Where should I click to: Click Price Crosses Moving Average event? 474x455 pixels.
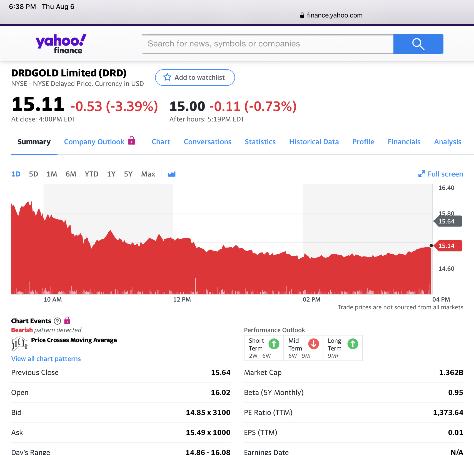pyautogui.click(x=74, y=340)
